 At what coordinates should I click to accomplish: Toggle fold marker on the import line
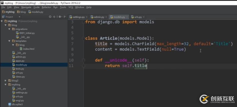click(83, 22)
